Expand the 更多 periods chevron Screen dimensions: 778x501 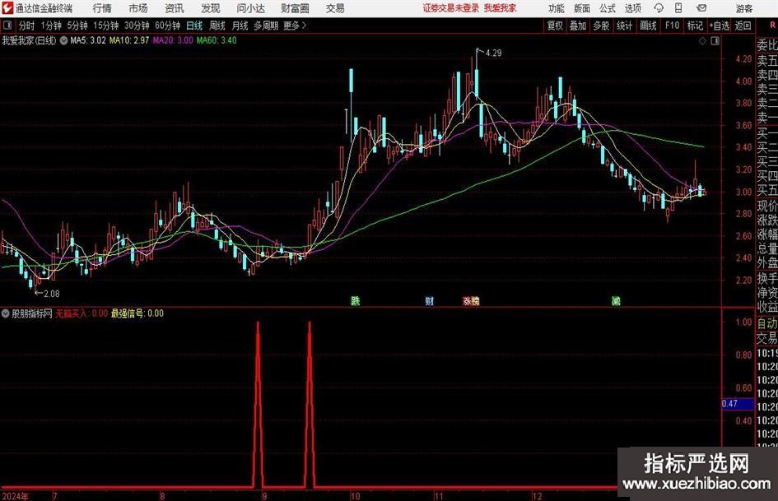point(296,26)
